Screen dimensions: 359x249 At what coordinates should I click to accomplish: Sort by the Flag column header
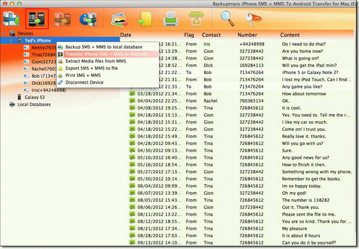pyautogui.click(x=189, y=35)
